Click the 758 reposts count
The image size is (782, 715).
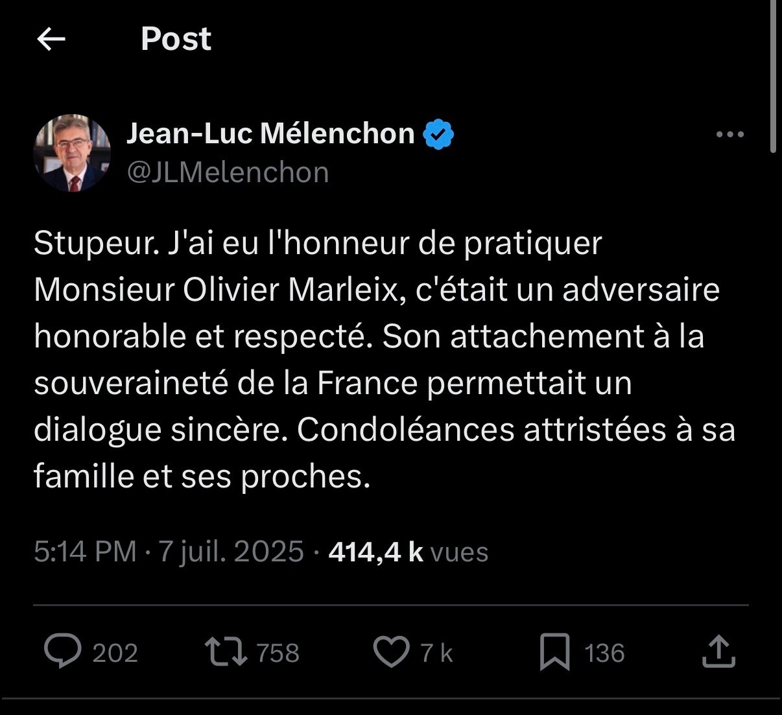(x=278, y=653)
